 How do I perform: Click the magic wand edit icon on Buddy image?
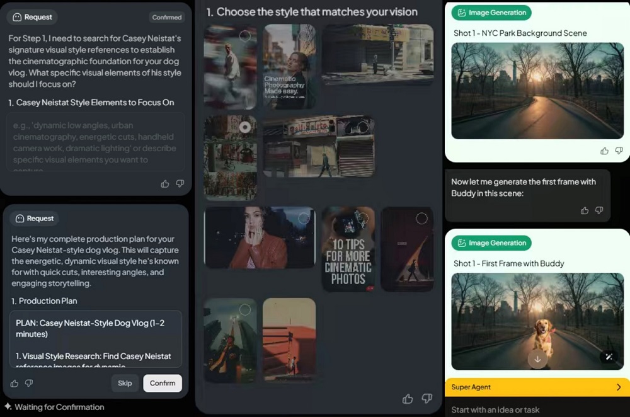tap(609, 357)
